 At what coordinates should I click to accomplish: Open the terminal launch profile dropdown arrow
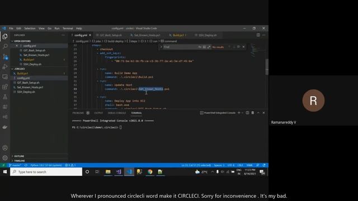[x=242, y=113]
